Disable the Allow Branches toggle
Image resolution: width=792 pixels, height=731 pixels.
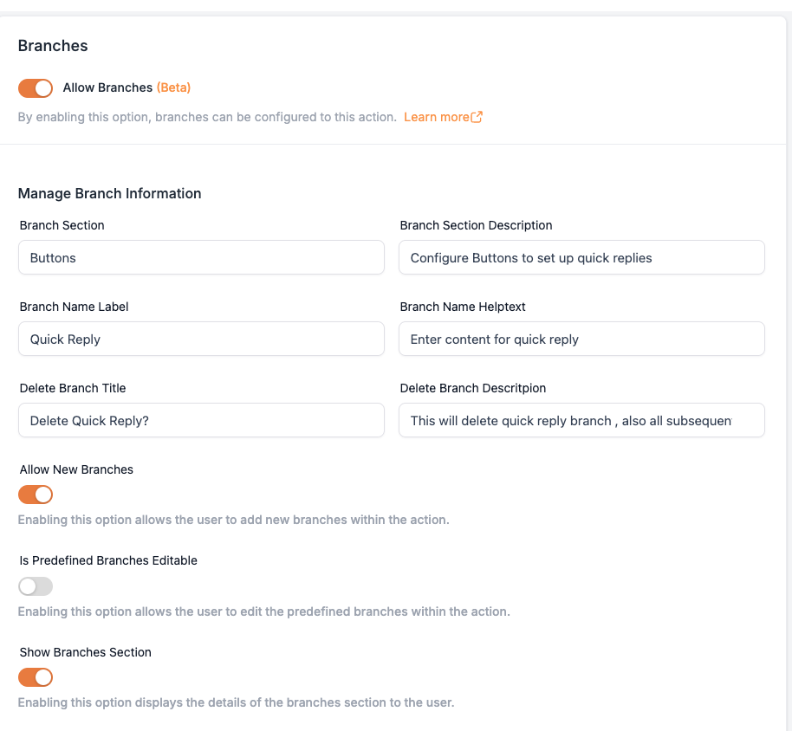click(36, 87)
